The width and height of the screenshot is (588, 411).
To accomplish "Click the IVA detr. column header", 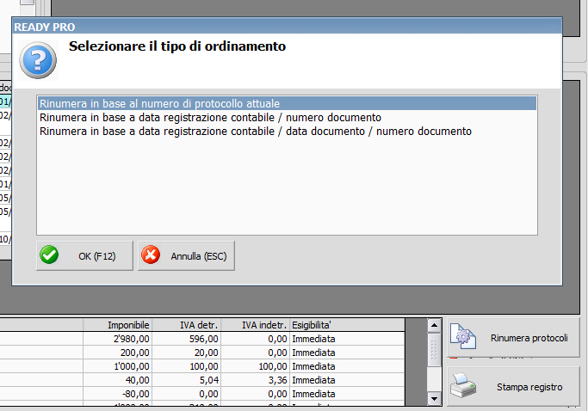I will [x=187, y=325].
